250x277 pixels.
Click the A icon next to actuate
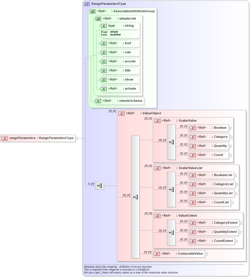(x=104, y=89)
